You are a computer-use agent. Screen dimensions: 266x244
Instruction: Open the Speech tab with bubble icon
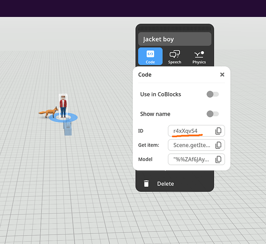(175, 57)
